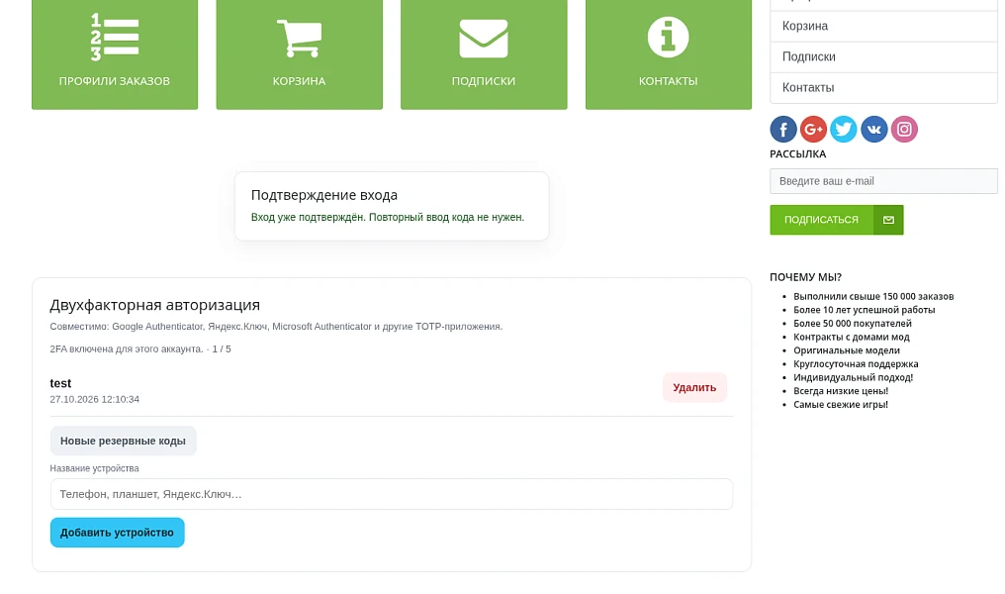
Task: Open the Подписки envelope tile
Action: click(x=484, y=54)
